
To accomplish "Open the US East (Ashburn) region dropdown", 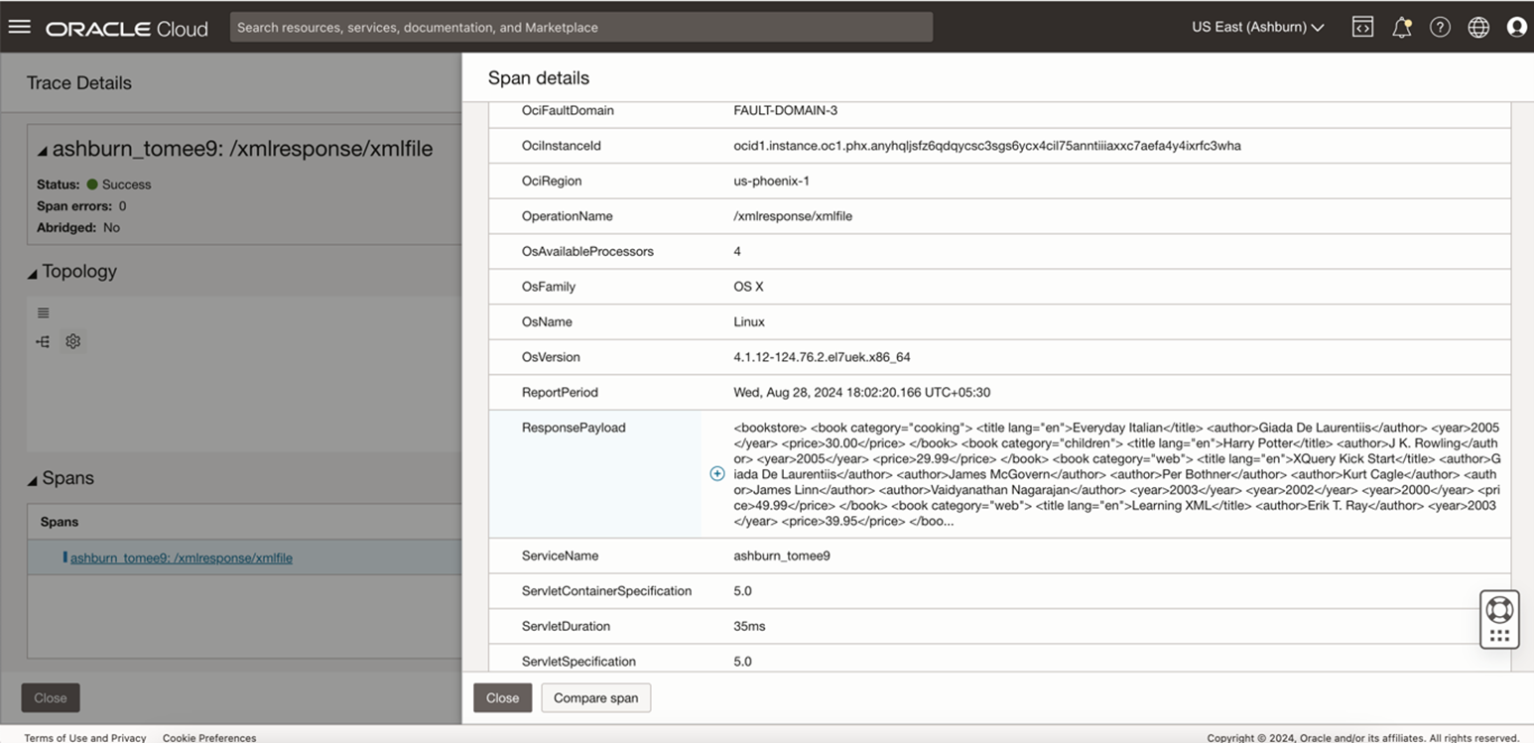I will coord(1257,27).
